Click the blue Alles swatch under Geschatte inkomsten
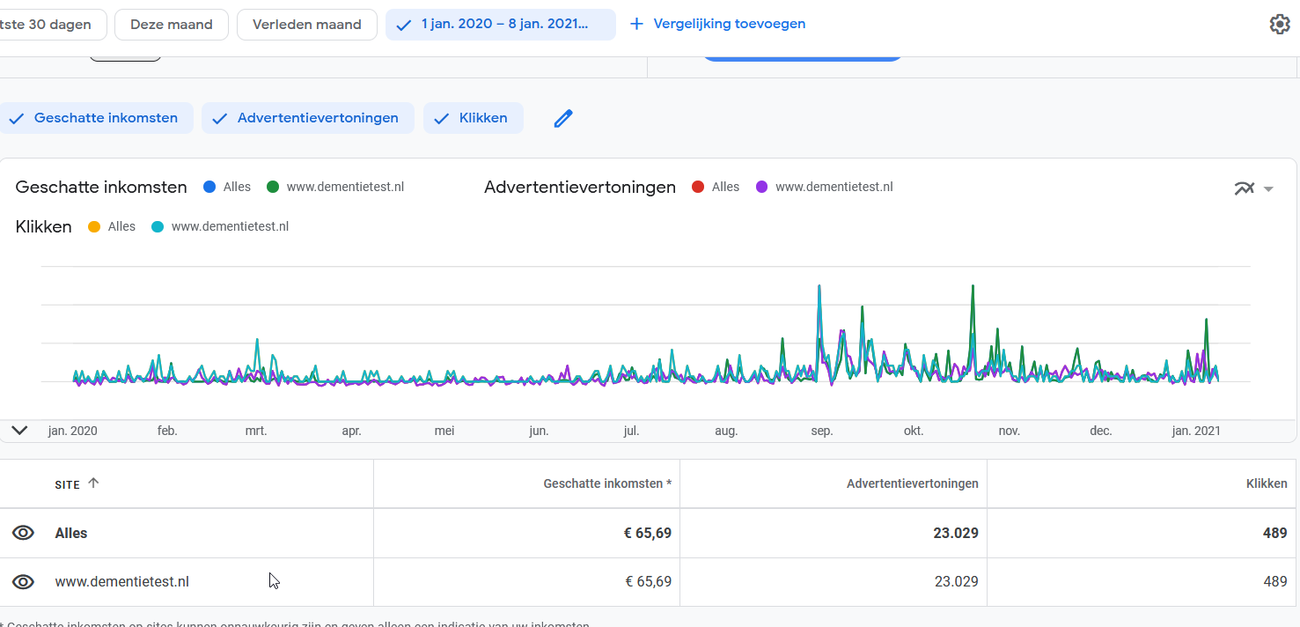 click(209, 187)
